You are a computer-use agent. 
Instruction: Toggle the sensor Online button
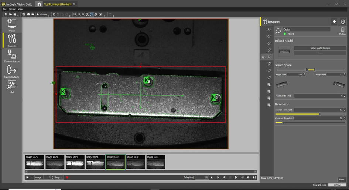[x=42, y=14]
